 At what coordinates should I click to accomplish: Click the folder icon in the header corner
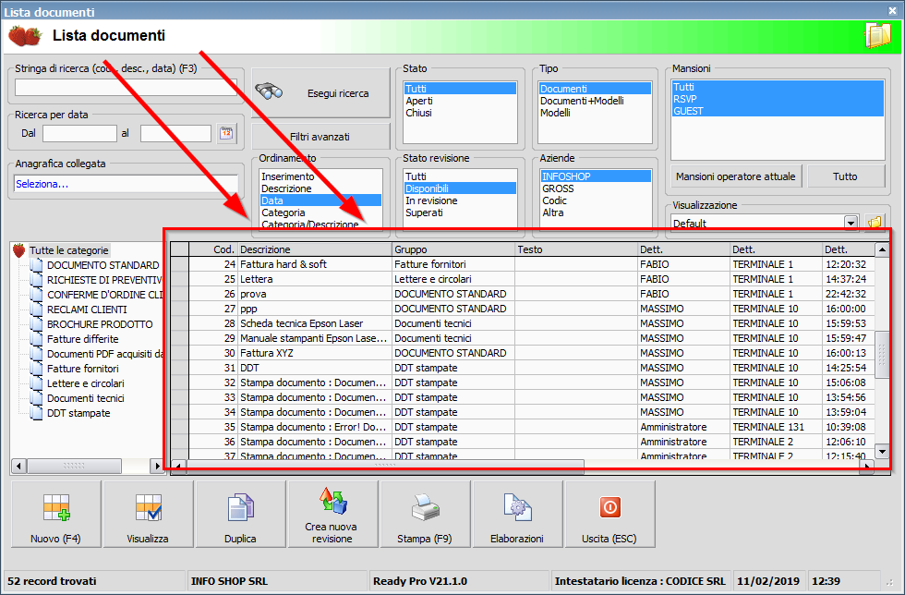pyautogui.click(x=877, y=36)
